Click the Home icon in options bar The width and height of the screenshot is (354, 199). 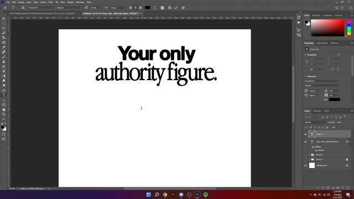click(5, 8)
